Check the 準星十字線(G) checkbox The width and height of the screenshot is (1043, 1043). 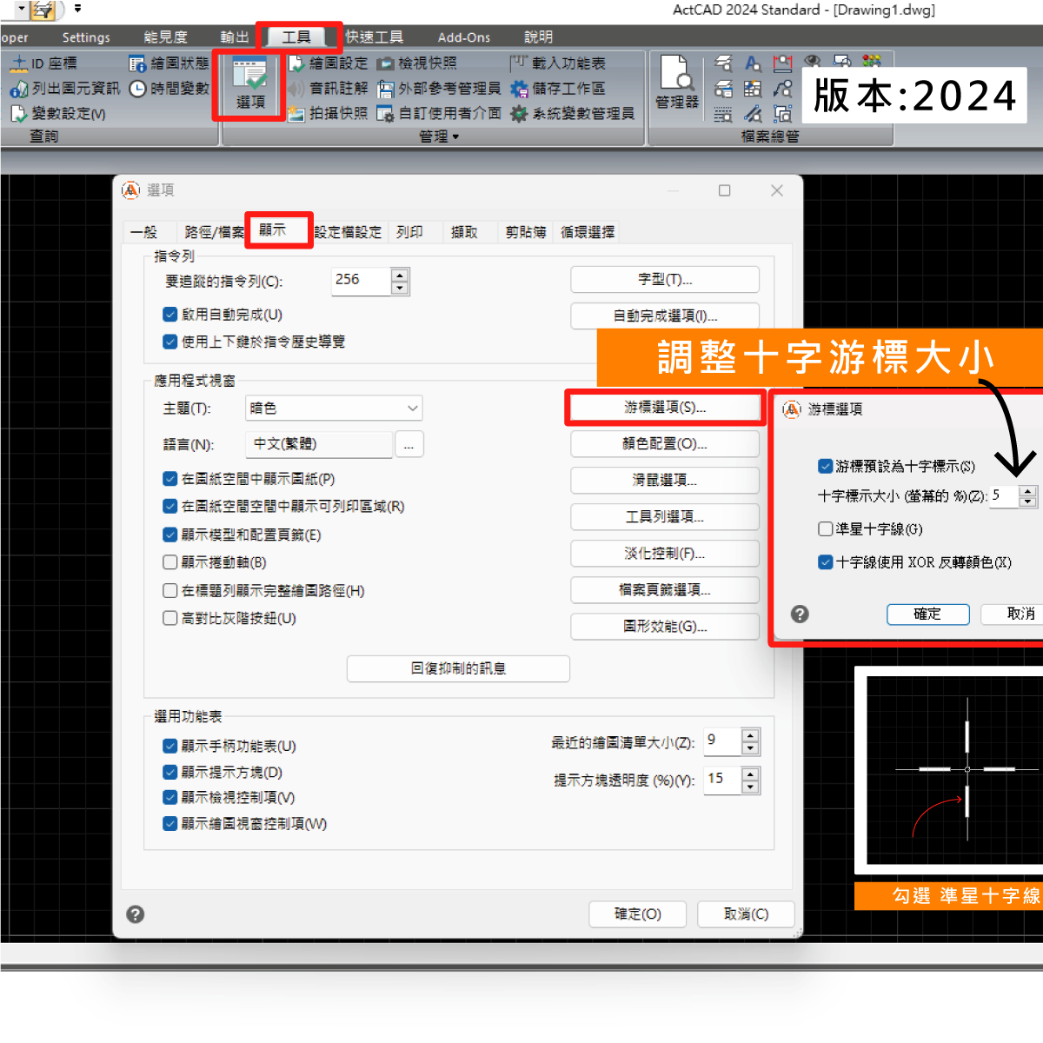click(x=826, y=528)
